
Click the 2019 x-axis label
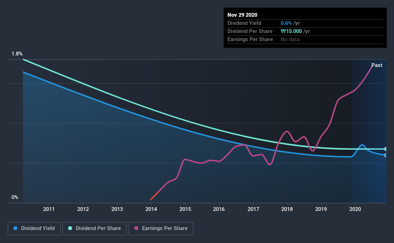321,209
